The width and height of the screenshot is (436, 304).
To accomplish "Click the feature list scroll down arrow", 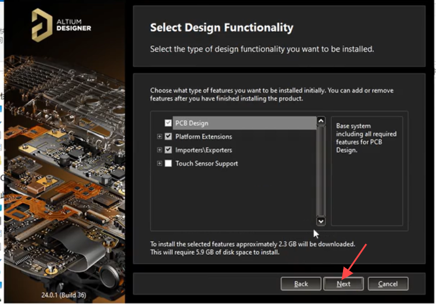I will (x=321, y=221).
